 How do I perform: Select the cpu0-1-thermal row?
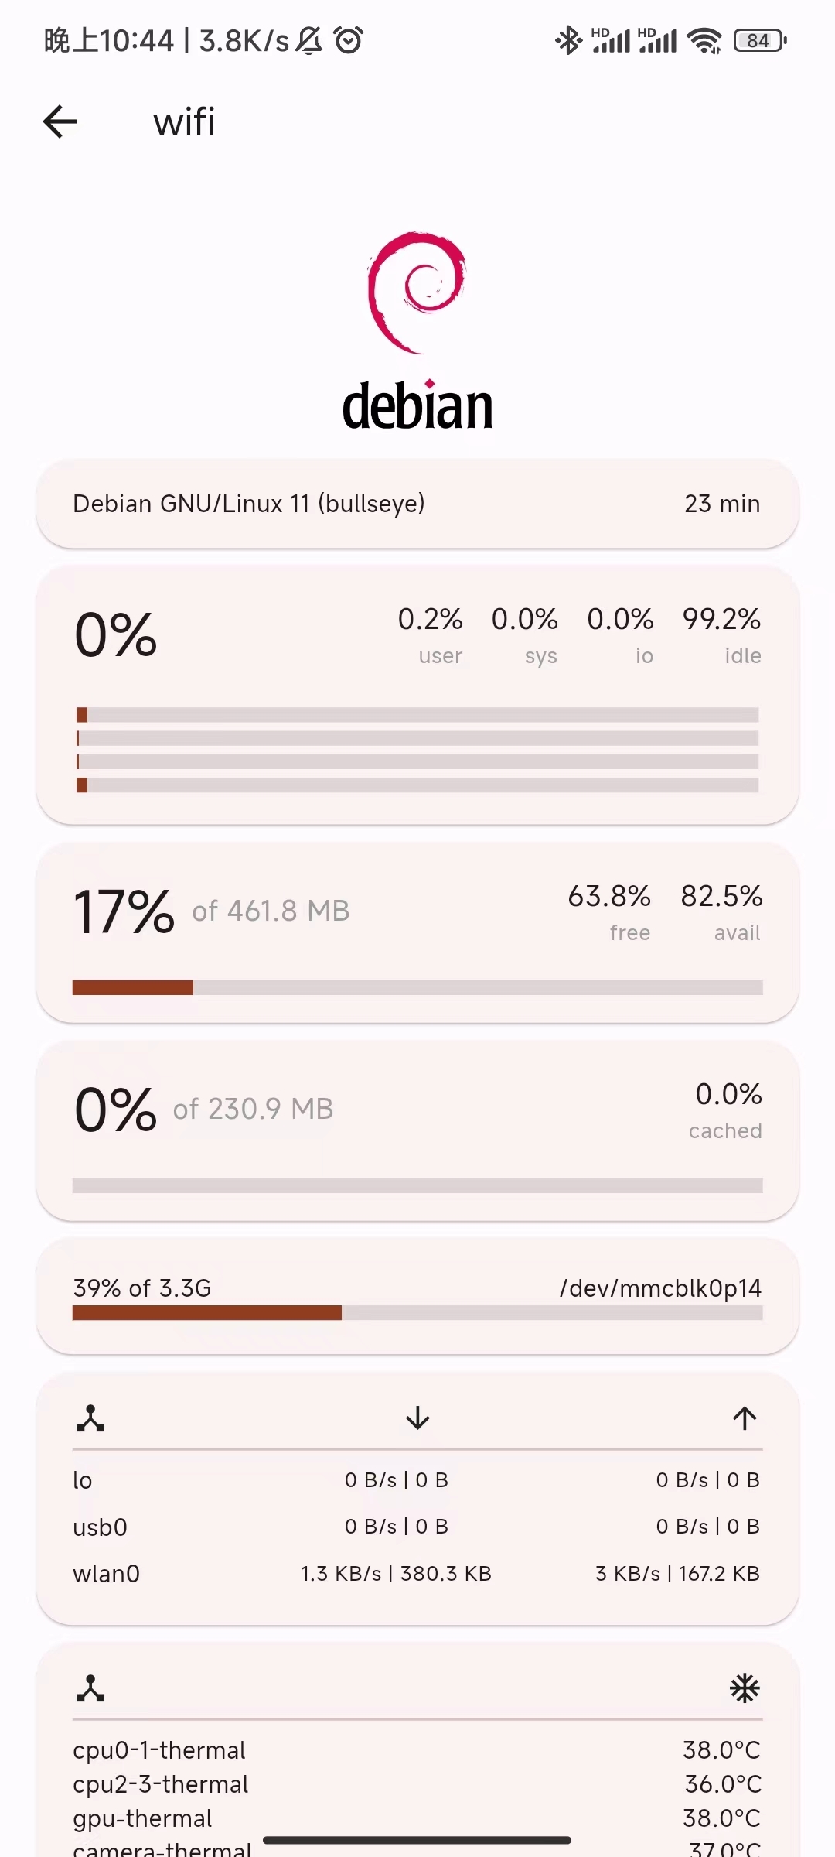coord(417,1750)
